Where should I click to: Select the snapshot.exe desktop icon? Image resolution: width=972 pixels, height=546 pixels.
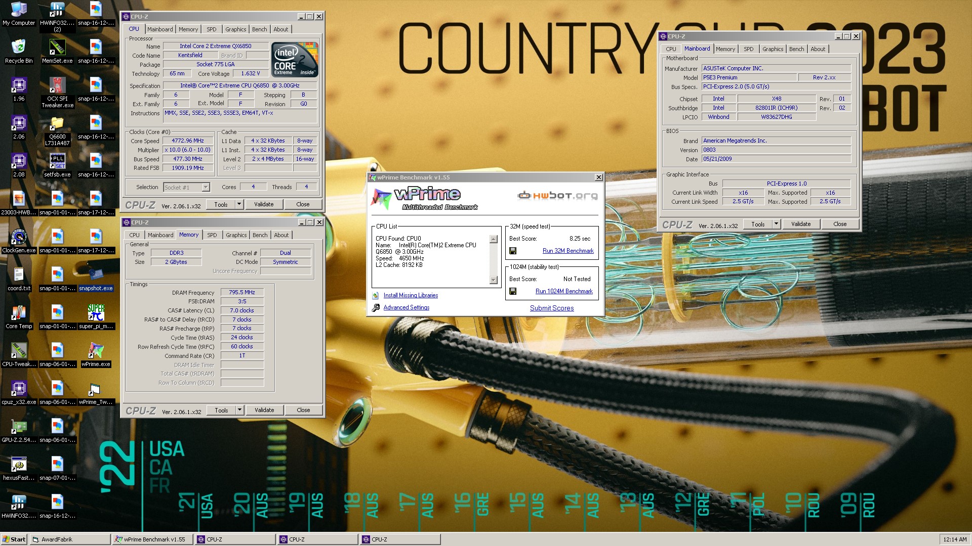point(96,279)
